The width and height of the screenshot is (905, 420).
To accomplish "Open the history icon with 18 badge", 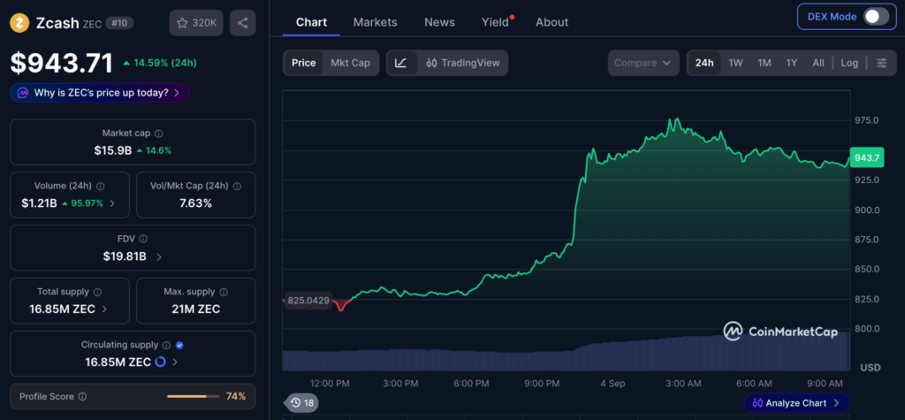I will coord(302,402).
